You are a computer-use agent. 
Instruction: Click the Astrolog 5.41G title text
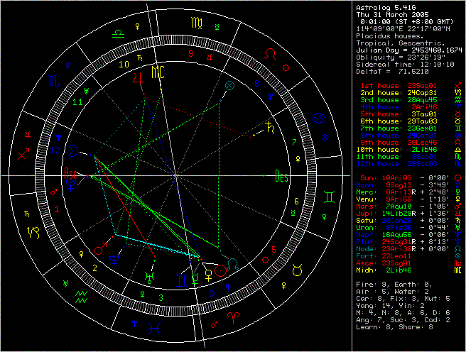(x=382, y=6)
